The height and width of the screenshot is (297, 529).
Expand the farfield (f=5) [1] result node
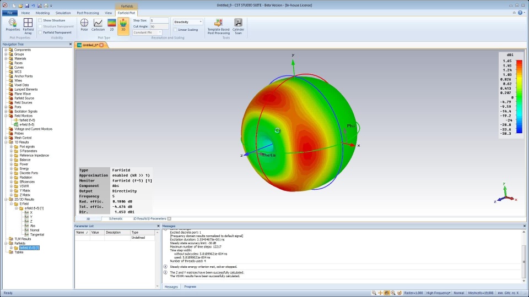pos(11,248)
